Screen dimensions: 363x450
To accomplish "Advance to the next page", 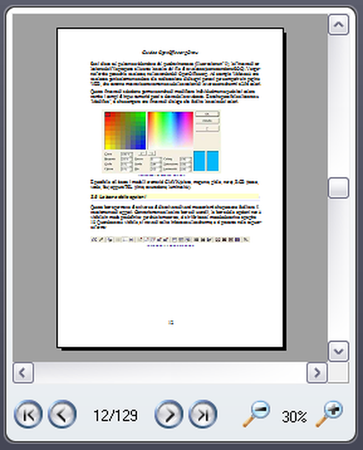I will tap(169, 414).
